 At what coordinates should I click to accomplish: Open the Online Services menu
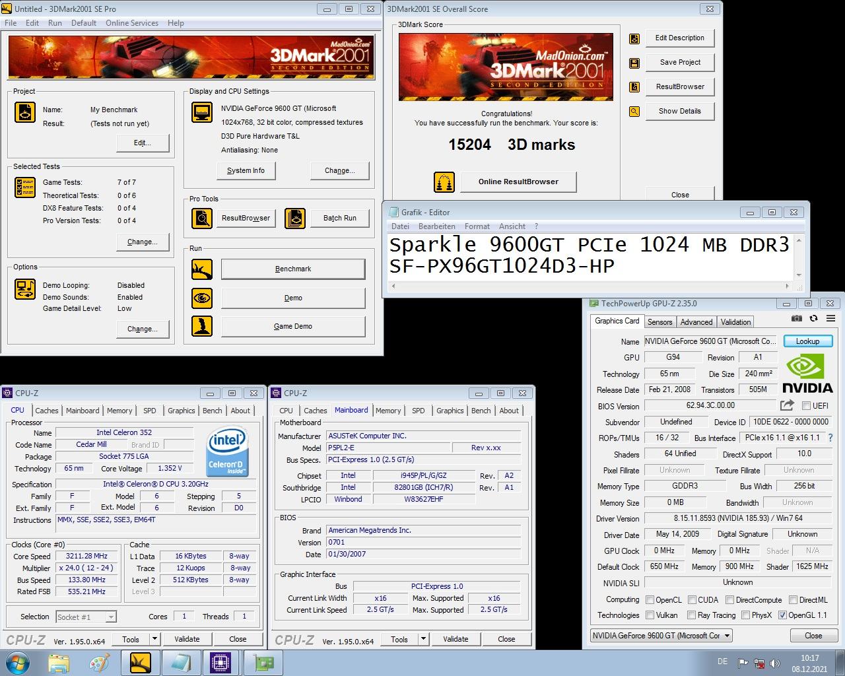pos(132,23)
